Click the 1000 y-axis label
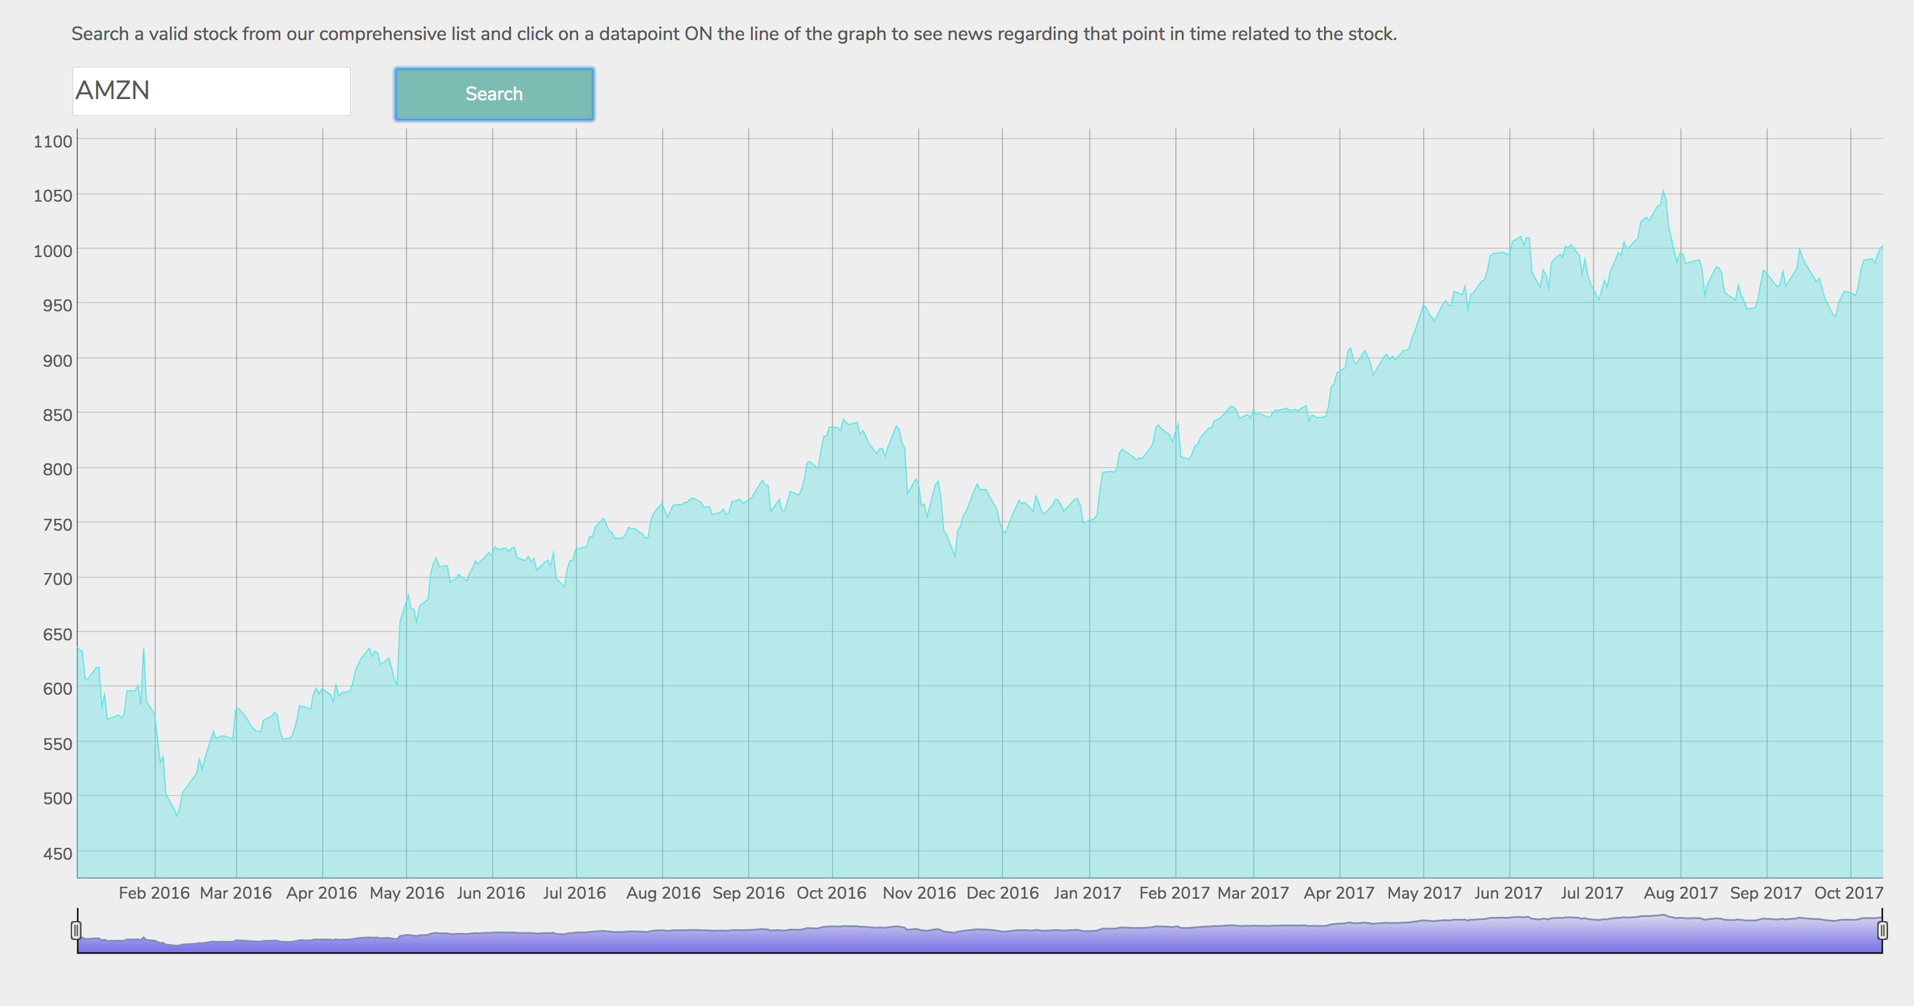The height and width of the screenshot is (1006, 1914). coord(53,250)
